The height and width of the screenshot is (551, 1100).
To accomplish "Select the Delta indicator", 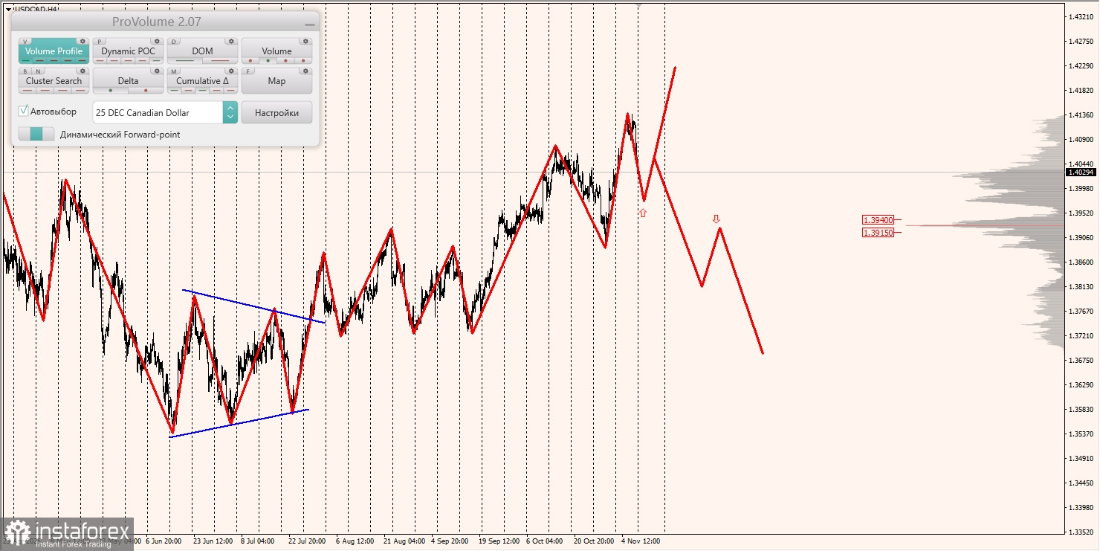I will (x=128, y=80).
